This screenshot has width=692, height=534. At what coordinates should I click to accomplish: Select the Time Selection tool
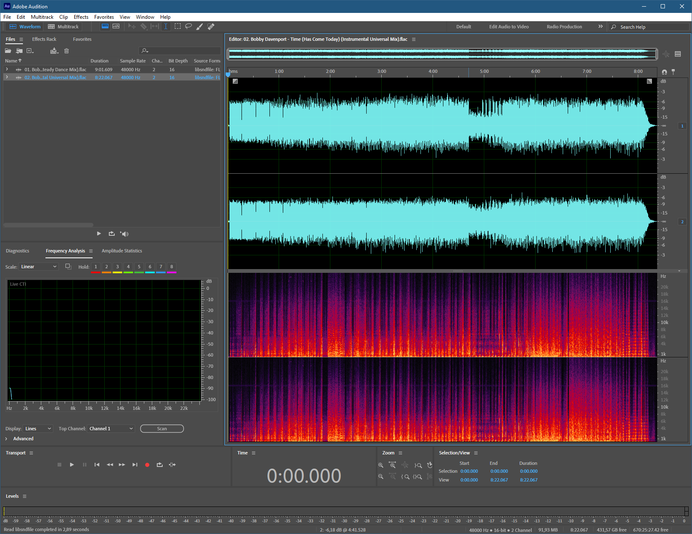[x=166, y=26]
